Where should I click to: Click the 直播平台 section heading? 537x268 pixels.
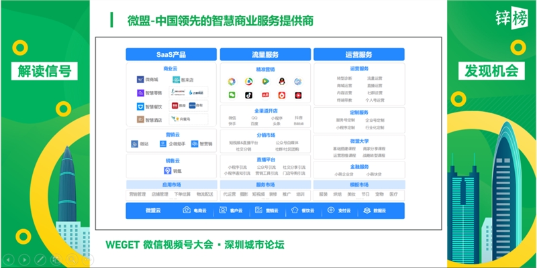[x=266, y=159]
